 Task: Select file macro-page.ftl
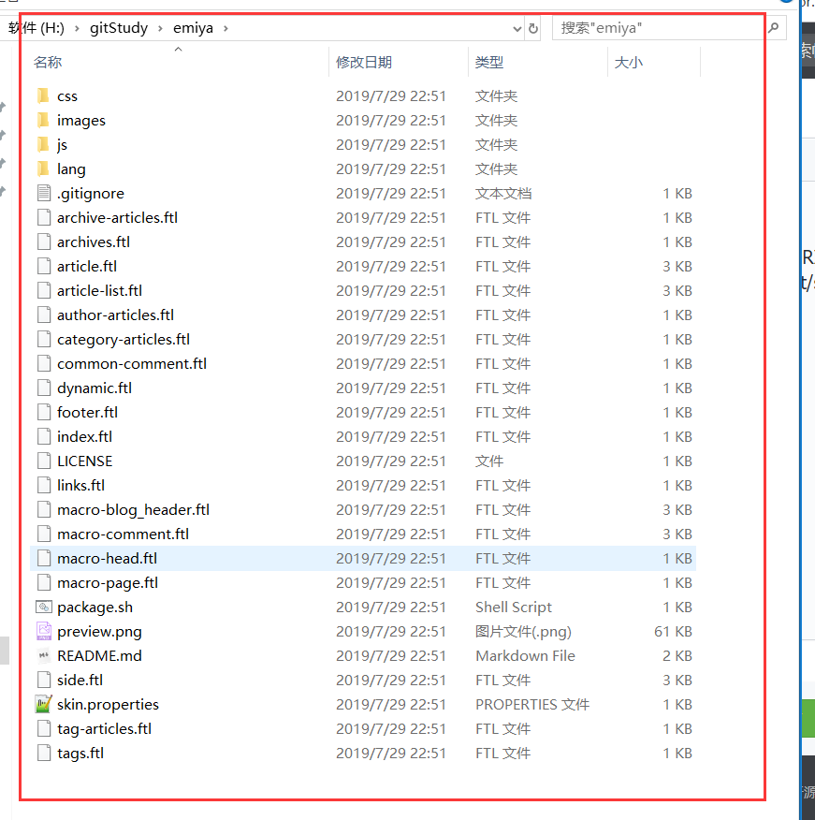click(108, 582)
